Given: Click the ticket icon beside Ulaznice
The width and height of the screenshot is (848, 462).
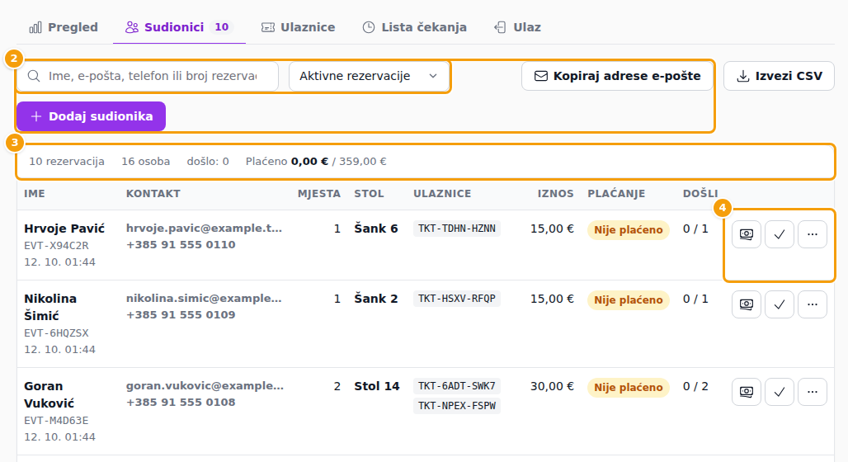Looking at the screenshot, I should tap(268, 27).
